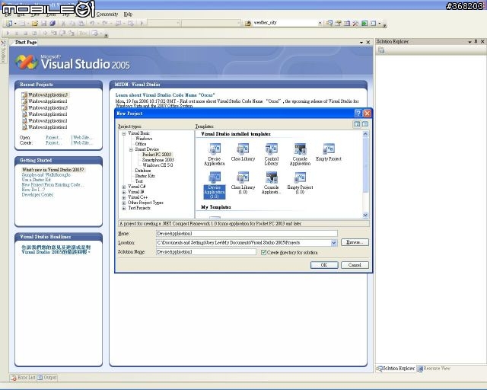Click the Solution Name input field

206,252
